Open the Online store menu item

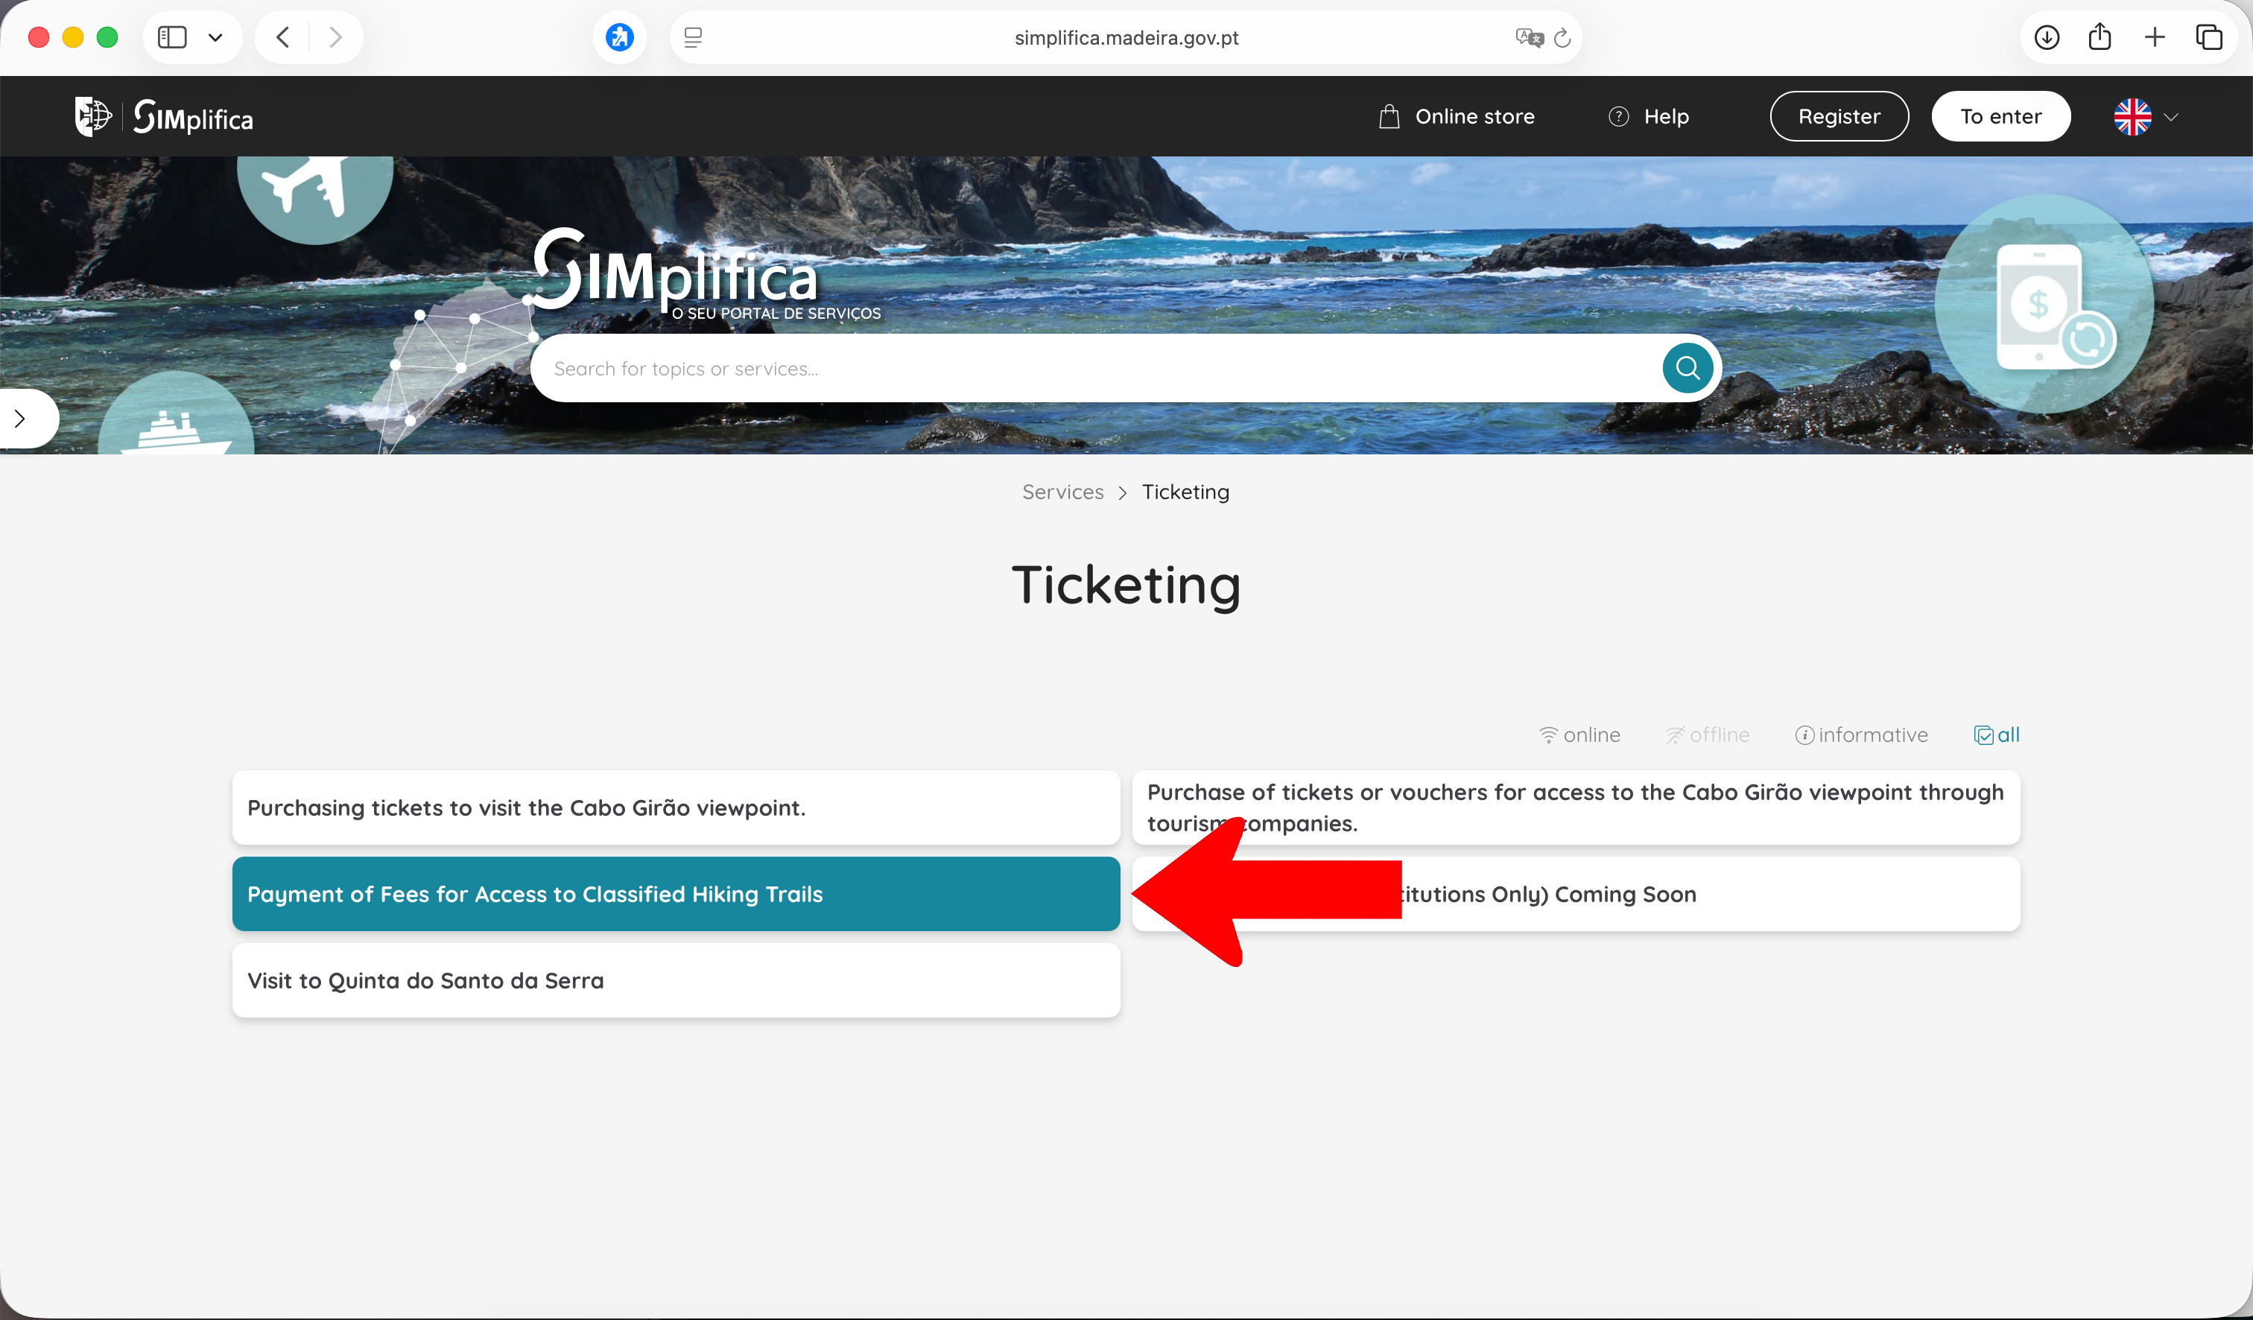1457,117
